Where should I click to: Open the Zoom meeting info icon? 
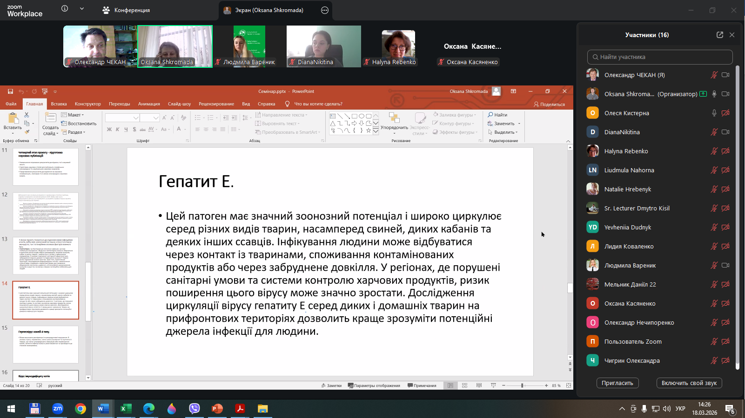tap(65, 9)
